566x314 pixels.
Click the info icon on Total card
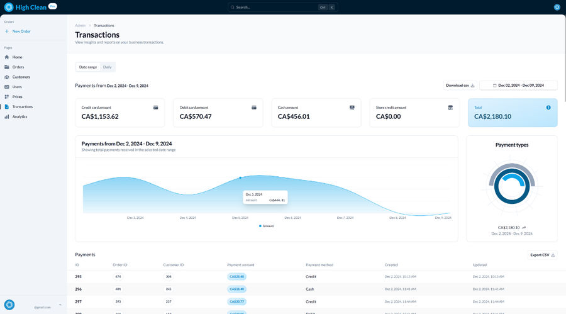tap(548, 108)
